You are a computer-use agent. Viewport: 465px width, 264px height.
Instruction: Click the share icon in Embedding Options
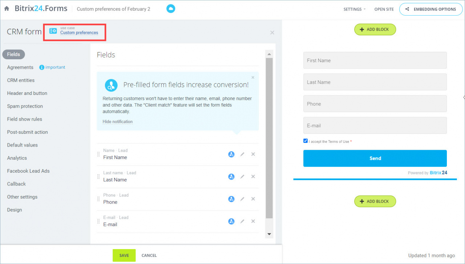(x=407, y=9)
